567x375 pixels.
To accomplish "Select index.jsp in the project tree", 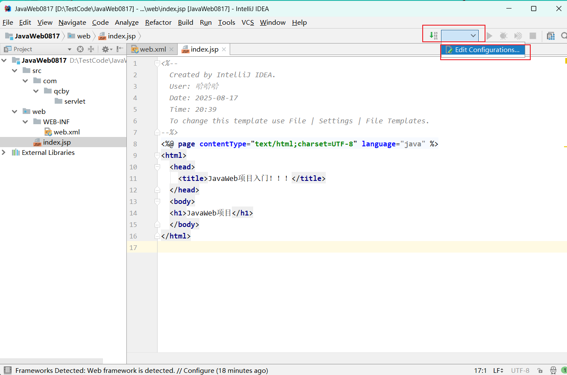I will click(x=53, y=142).
